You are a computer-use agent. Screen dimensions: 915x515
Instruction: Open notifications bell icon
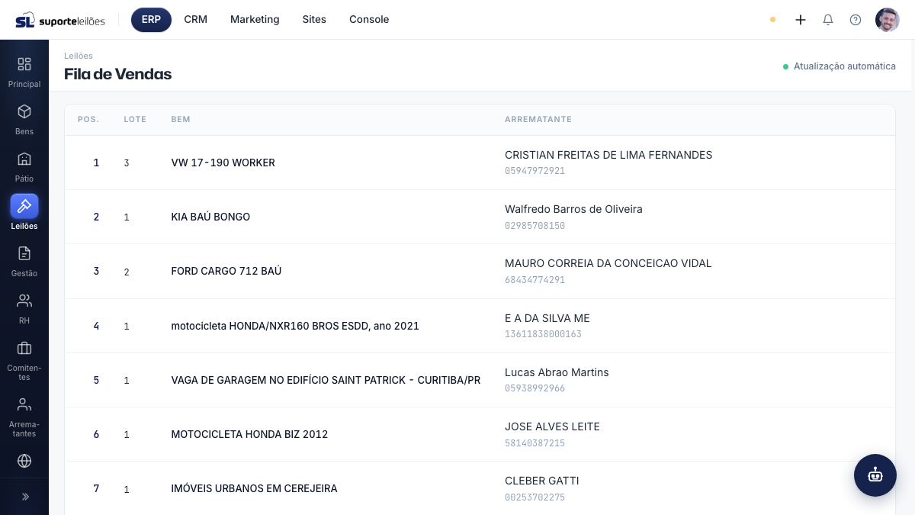828,20
